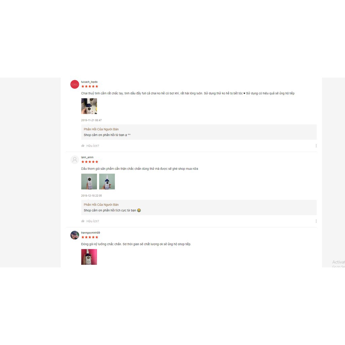Click tranngocminh89's profile avatar
Screen dimensions: 345x345
point(74,235)
